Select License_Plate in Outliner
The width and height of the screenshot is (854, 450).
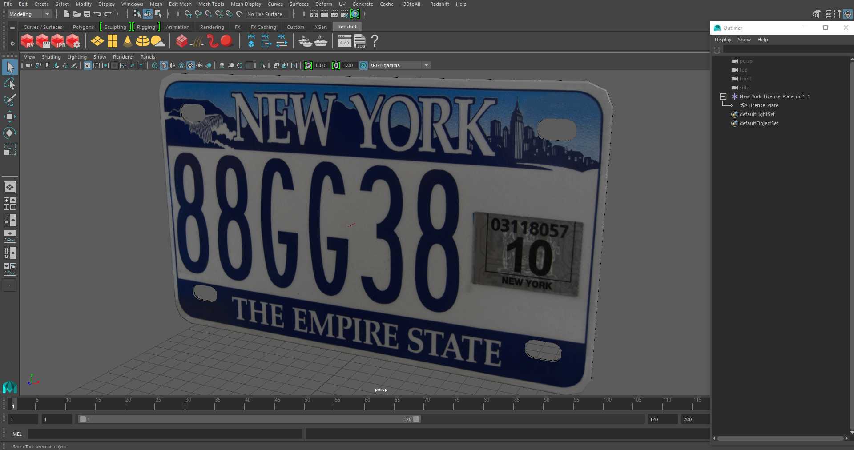pos(763,105)
